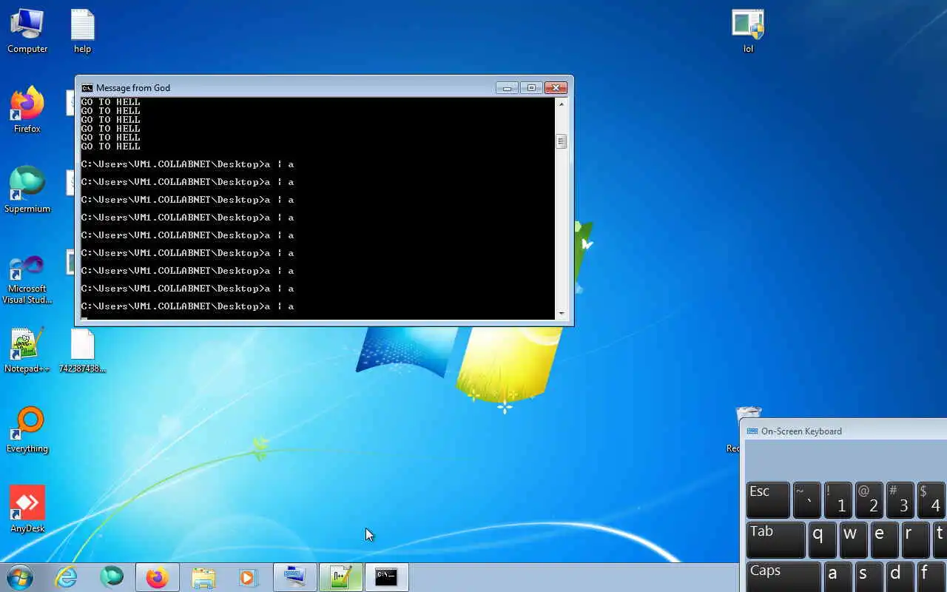Click the console scrollbar down arrow
The width and height of the screenshot is (947, 592).
coord(561,314)
